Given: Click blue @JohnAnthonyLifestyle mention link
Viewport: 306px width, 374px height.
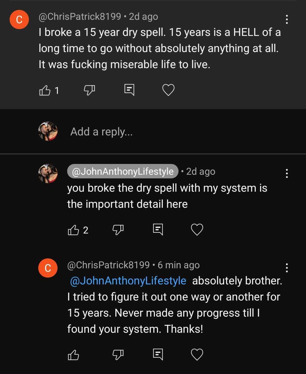Looking at the screenshot, I should point(128,281).
